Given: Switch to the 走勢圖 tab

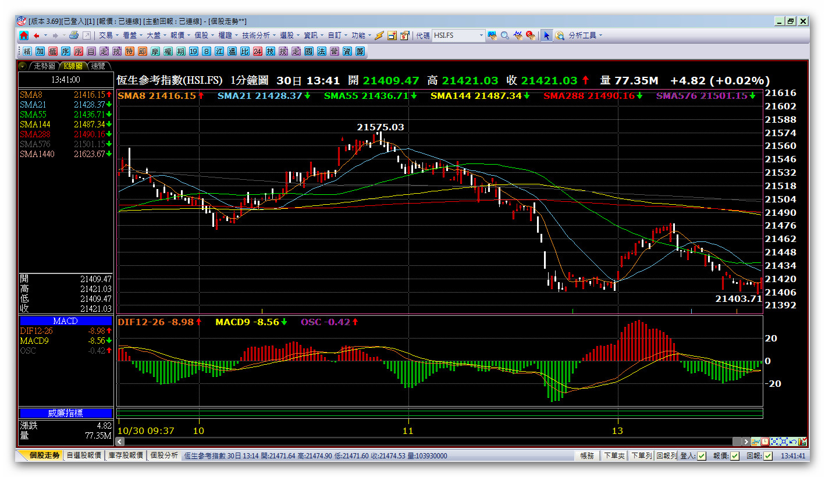Looking at the screenshot, I should click(x=44, y=66).
